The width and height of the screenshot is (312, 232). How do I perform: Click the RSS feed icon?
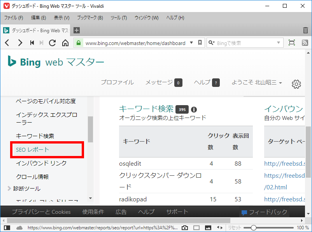(x=305, y=43)
